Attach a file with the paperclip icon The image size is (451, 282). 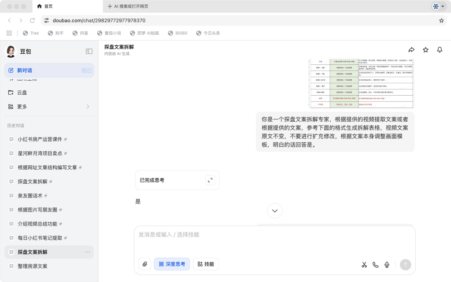pos(144,264)
